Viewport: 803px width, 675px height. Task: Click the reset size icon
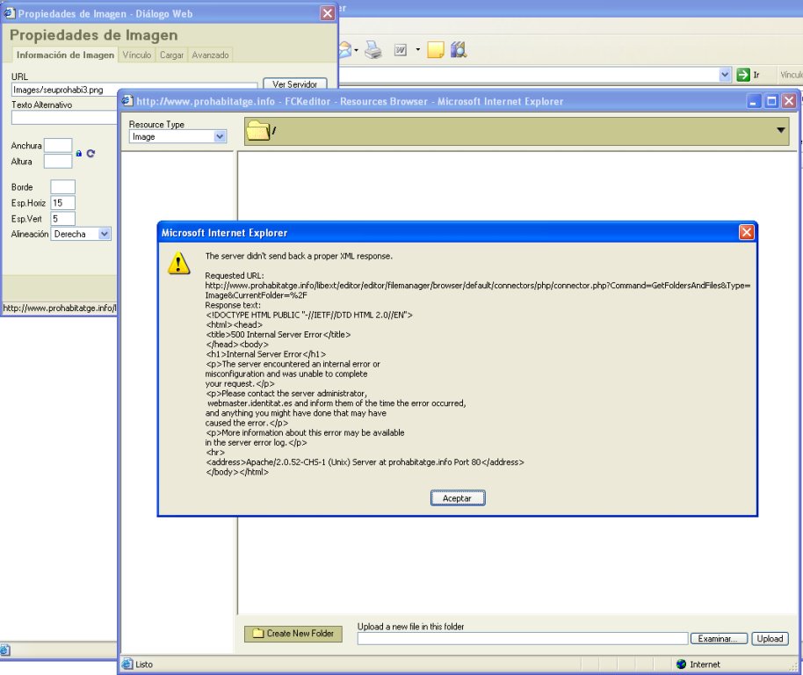tap(90, 153)
